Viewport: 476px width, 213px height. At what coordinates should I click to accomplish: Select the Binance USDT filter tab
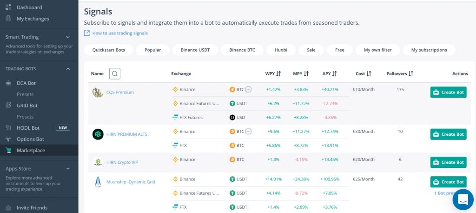[x=195, y=50]
